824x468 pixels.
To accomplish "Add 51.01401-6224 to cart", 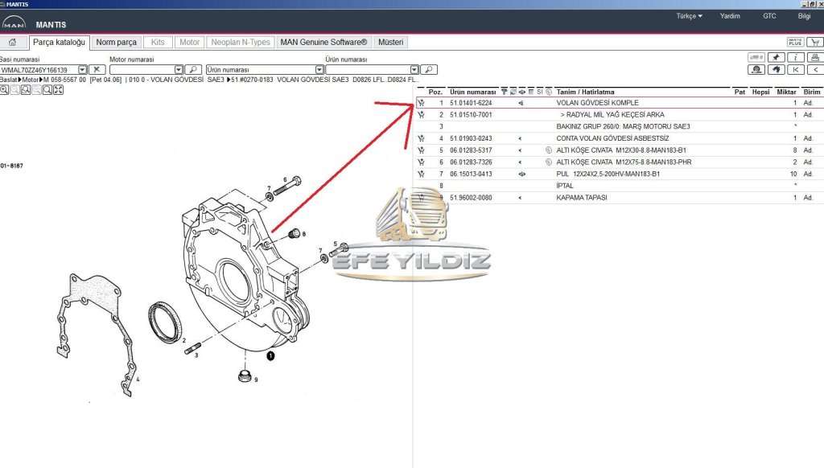I will (x=421, y=103).
